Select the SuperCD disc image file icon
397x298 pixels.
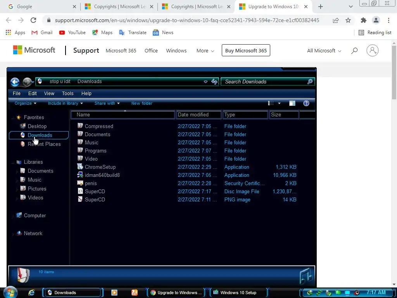coord(80,191)
